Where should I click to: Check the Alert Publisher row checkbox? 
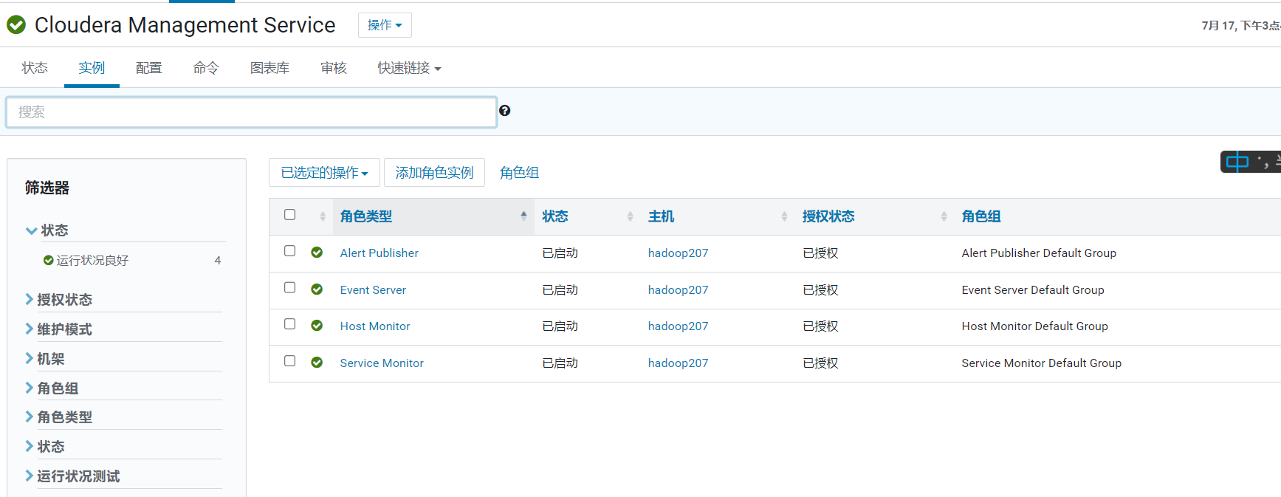(290, 251)
